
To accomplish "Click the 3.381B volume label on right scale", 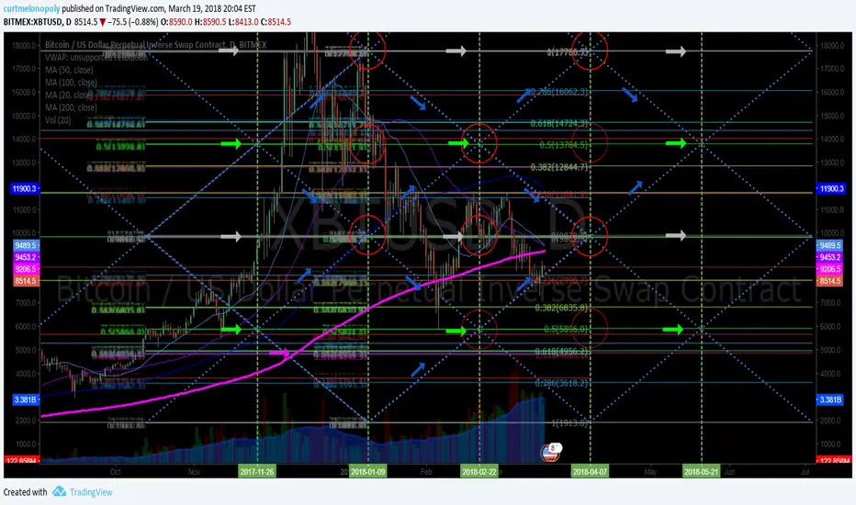I will 829,399.
